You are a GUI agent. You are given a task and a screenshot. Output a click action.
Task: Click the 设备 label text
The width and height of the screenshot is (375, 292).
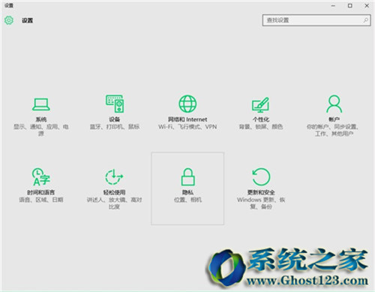pos(115,119)
